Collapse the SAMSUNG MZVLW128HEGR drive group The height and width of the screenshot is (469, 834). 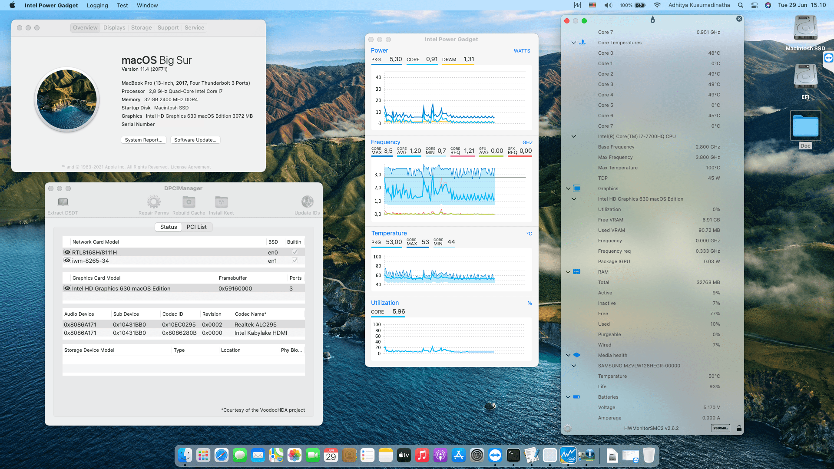(574, 366)
